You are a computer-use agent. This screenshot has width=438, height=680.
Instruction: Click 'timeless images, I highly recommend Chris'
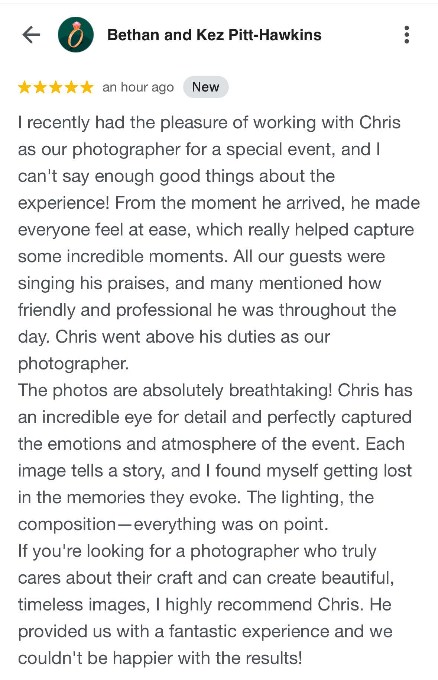(191, 605)
